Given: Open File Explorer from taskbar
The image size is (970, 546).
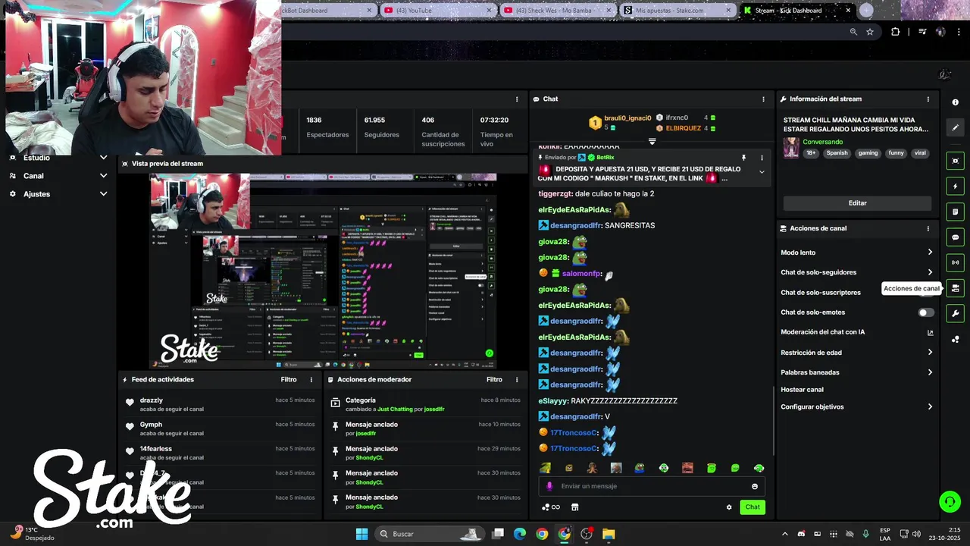Looking at the screenshot, I should click(x=609, y=534).
